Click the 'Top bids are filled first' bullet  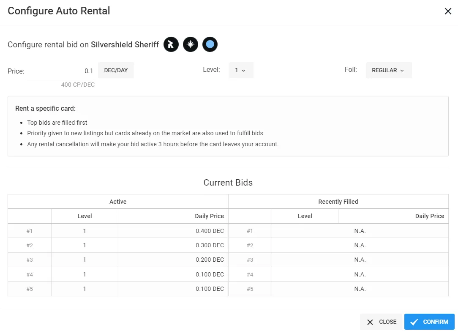[x=57, y=123]
